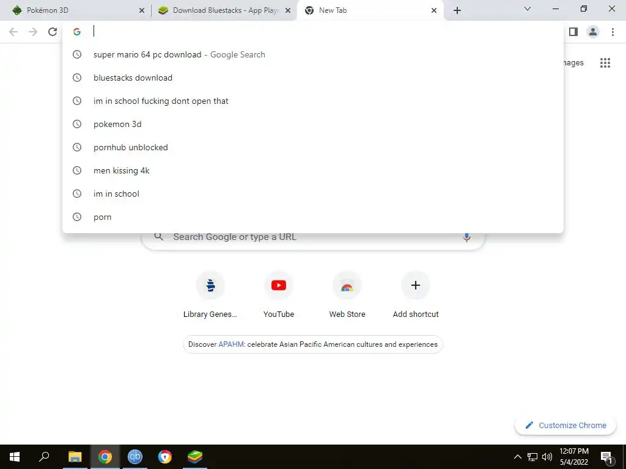
Task: Open a new tab with plus button
Action: tap(457, 10)
